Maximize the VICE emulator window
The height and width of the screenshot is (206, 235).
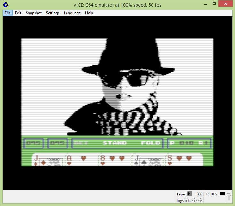click(x=214, y=4)
